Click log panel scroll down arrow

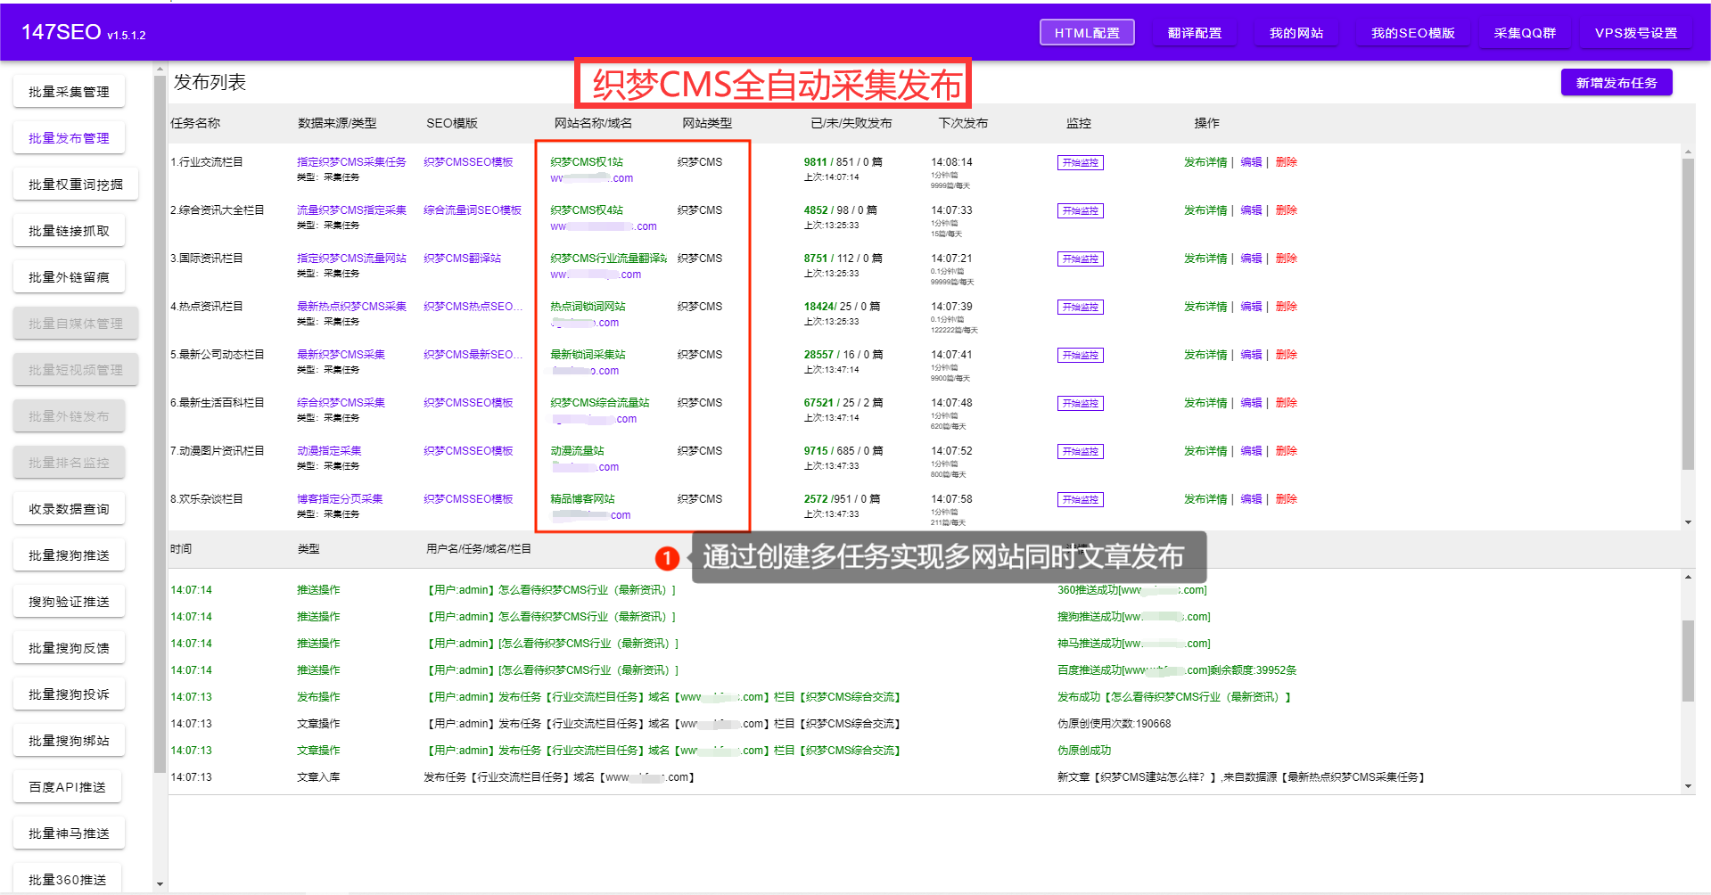(1688, 786)
